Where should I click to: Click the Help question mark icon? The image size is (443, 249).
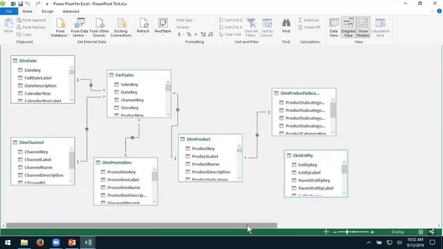tap(440, 11)
